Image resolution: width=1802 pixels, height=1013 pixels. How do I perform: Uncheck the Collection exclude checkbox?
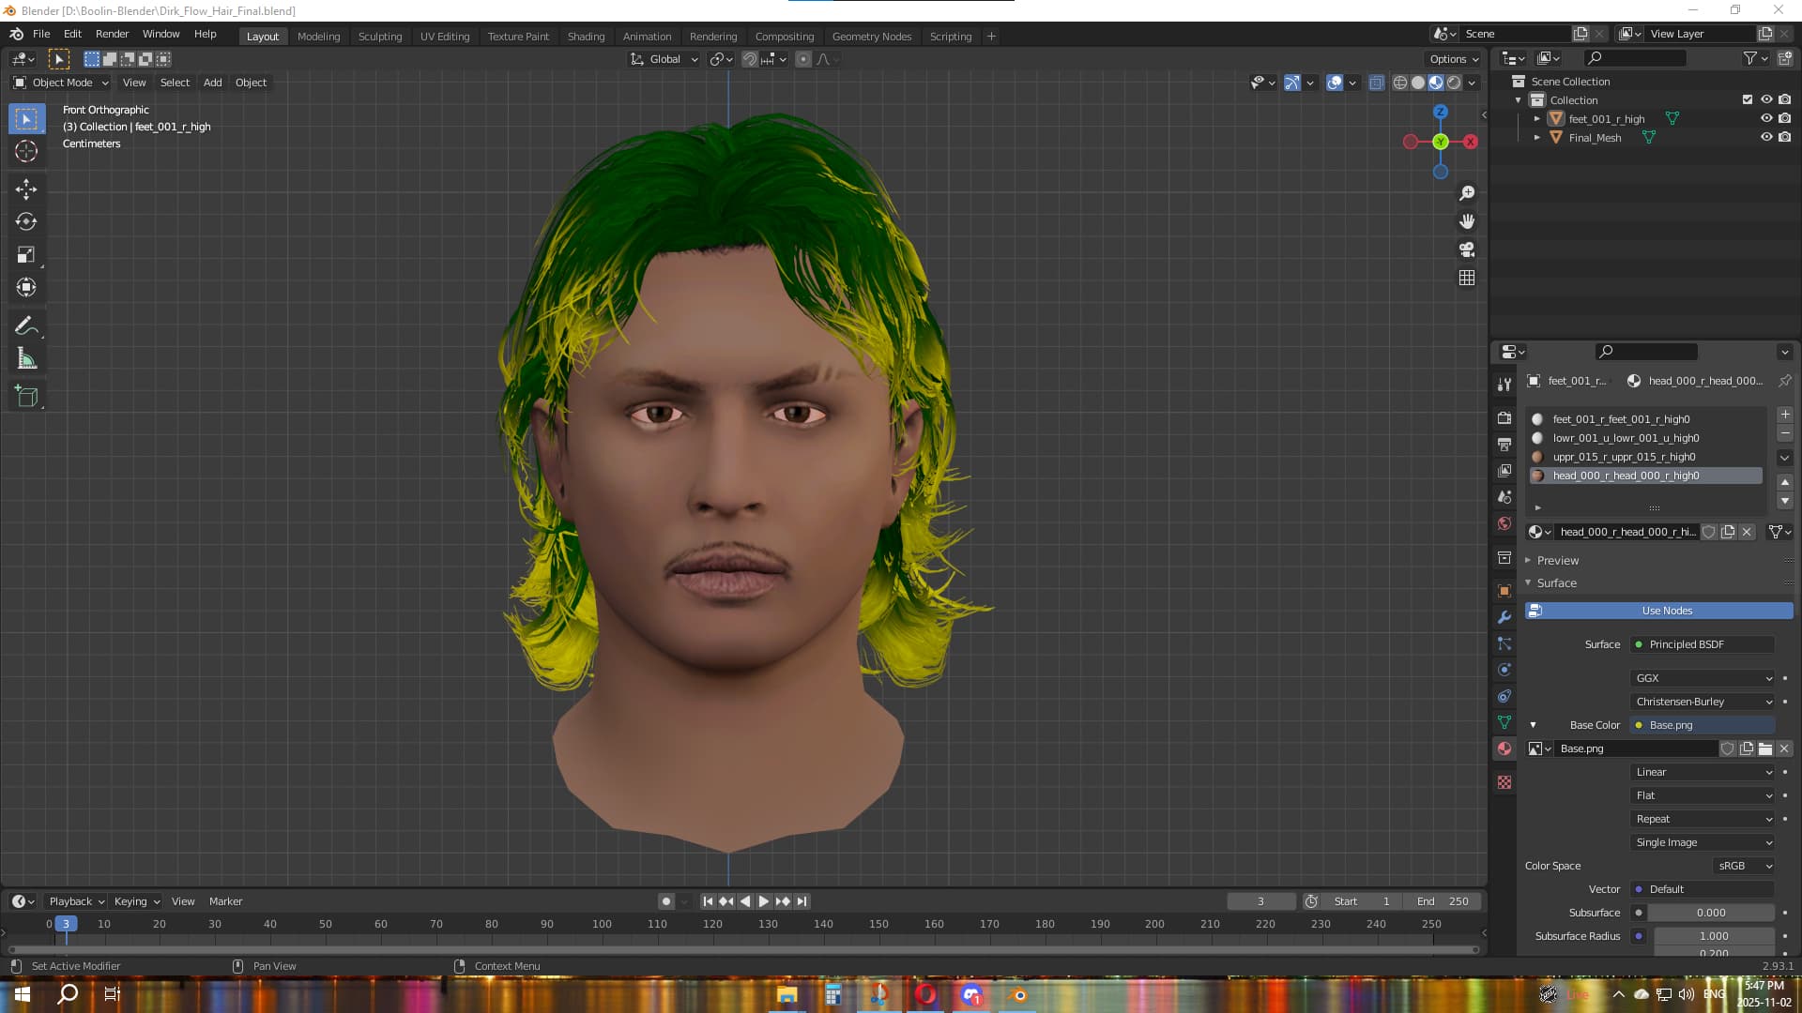1747,100
